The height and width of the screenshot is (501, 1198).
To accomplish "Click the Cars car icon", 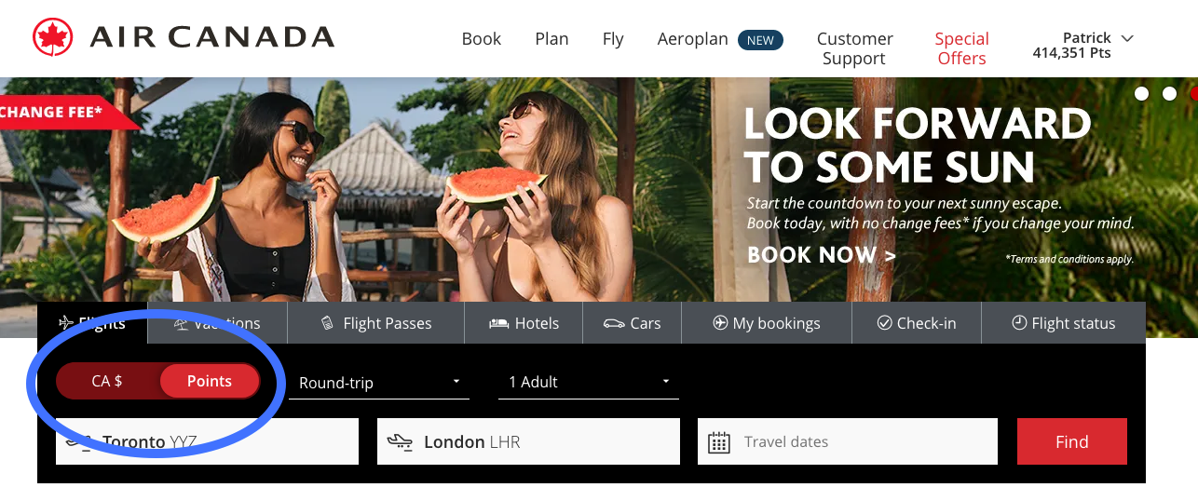I will coord(614,324).
